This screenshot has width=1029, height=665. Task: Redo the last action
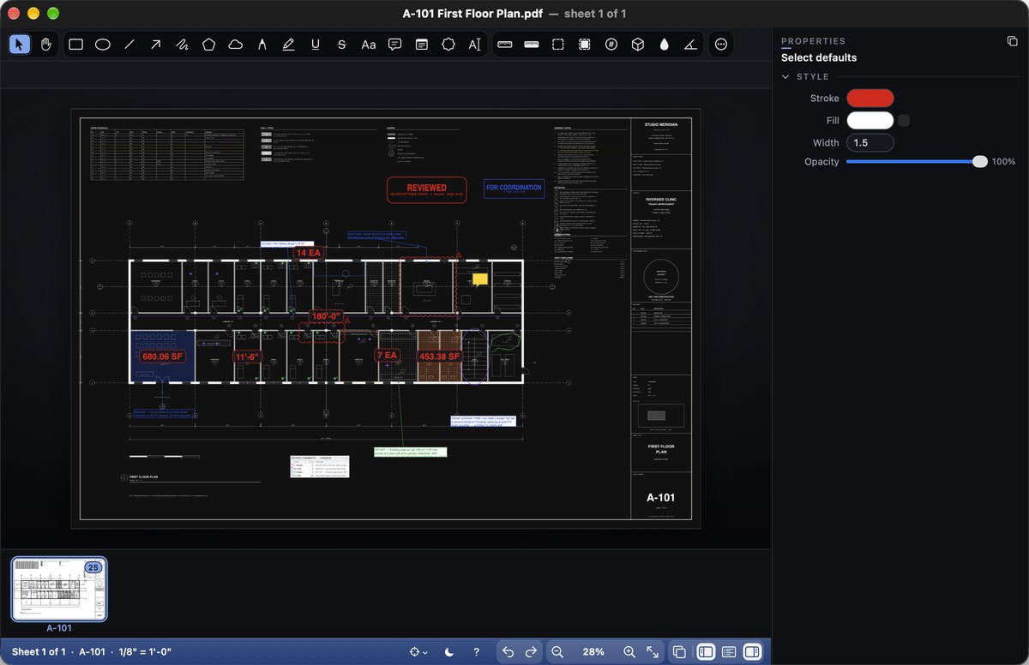coord(531,652)
